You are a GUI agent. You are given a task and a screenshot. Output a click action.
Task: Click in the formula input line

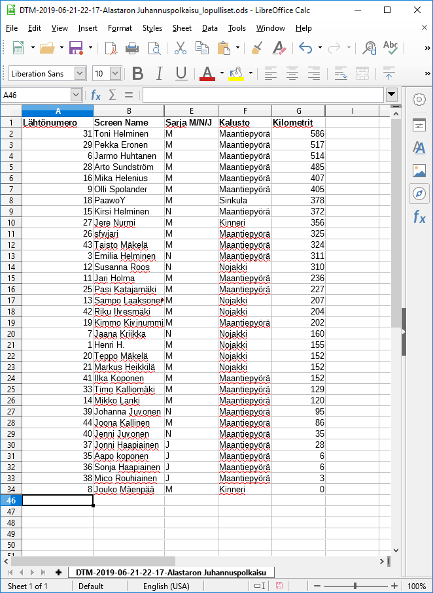(x=262, y=95)
